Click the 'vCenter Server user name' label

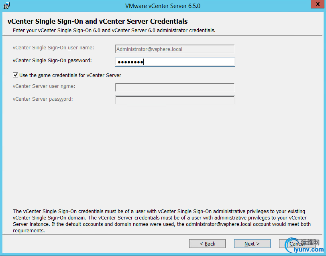pos(44,86)
